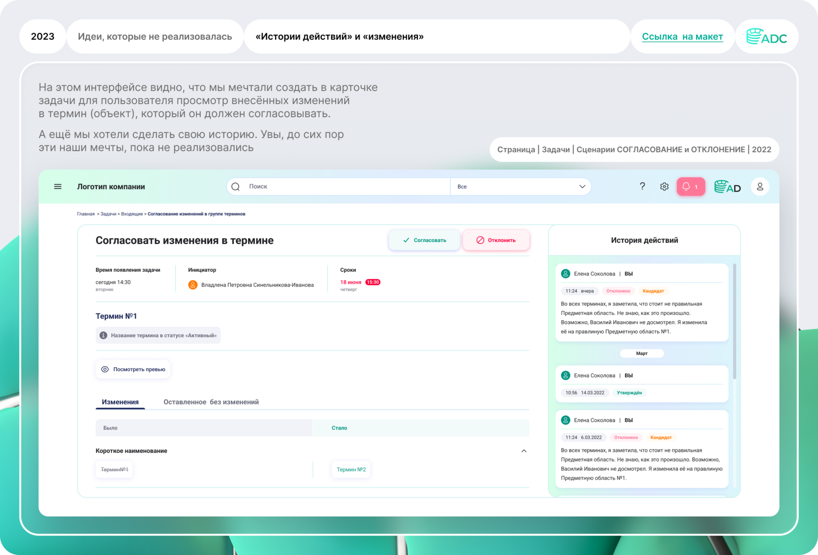Click initiator name 'Владлена Петровна Синельникова-Иванова'

coord(258,285)
